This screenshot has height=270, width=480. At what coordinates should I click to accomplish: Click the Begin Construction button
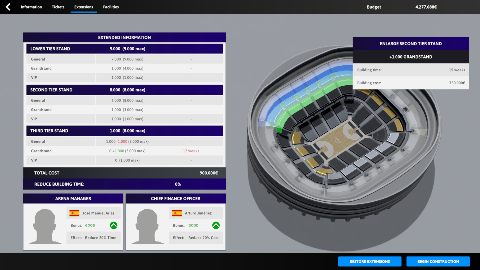click(x=438, y=261)
